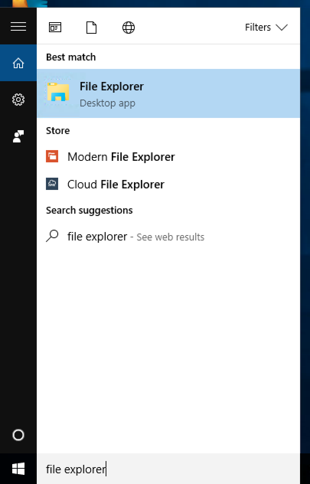Click the search box containing 'file explorer'
The height and width of the screenshot is (484, 310).
(x=168, y=469)
